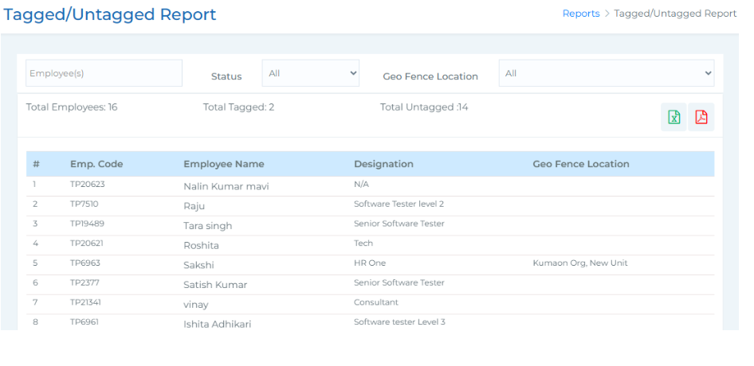Go to Reports breadcrumb link
Screen dimensions: 754x366
581,14
